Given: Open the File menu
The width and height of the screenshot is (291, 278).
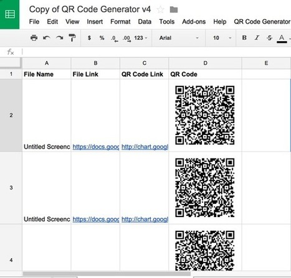Looking at the screenshot, I should (34, 22).
